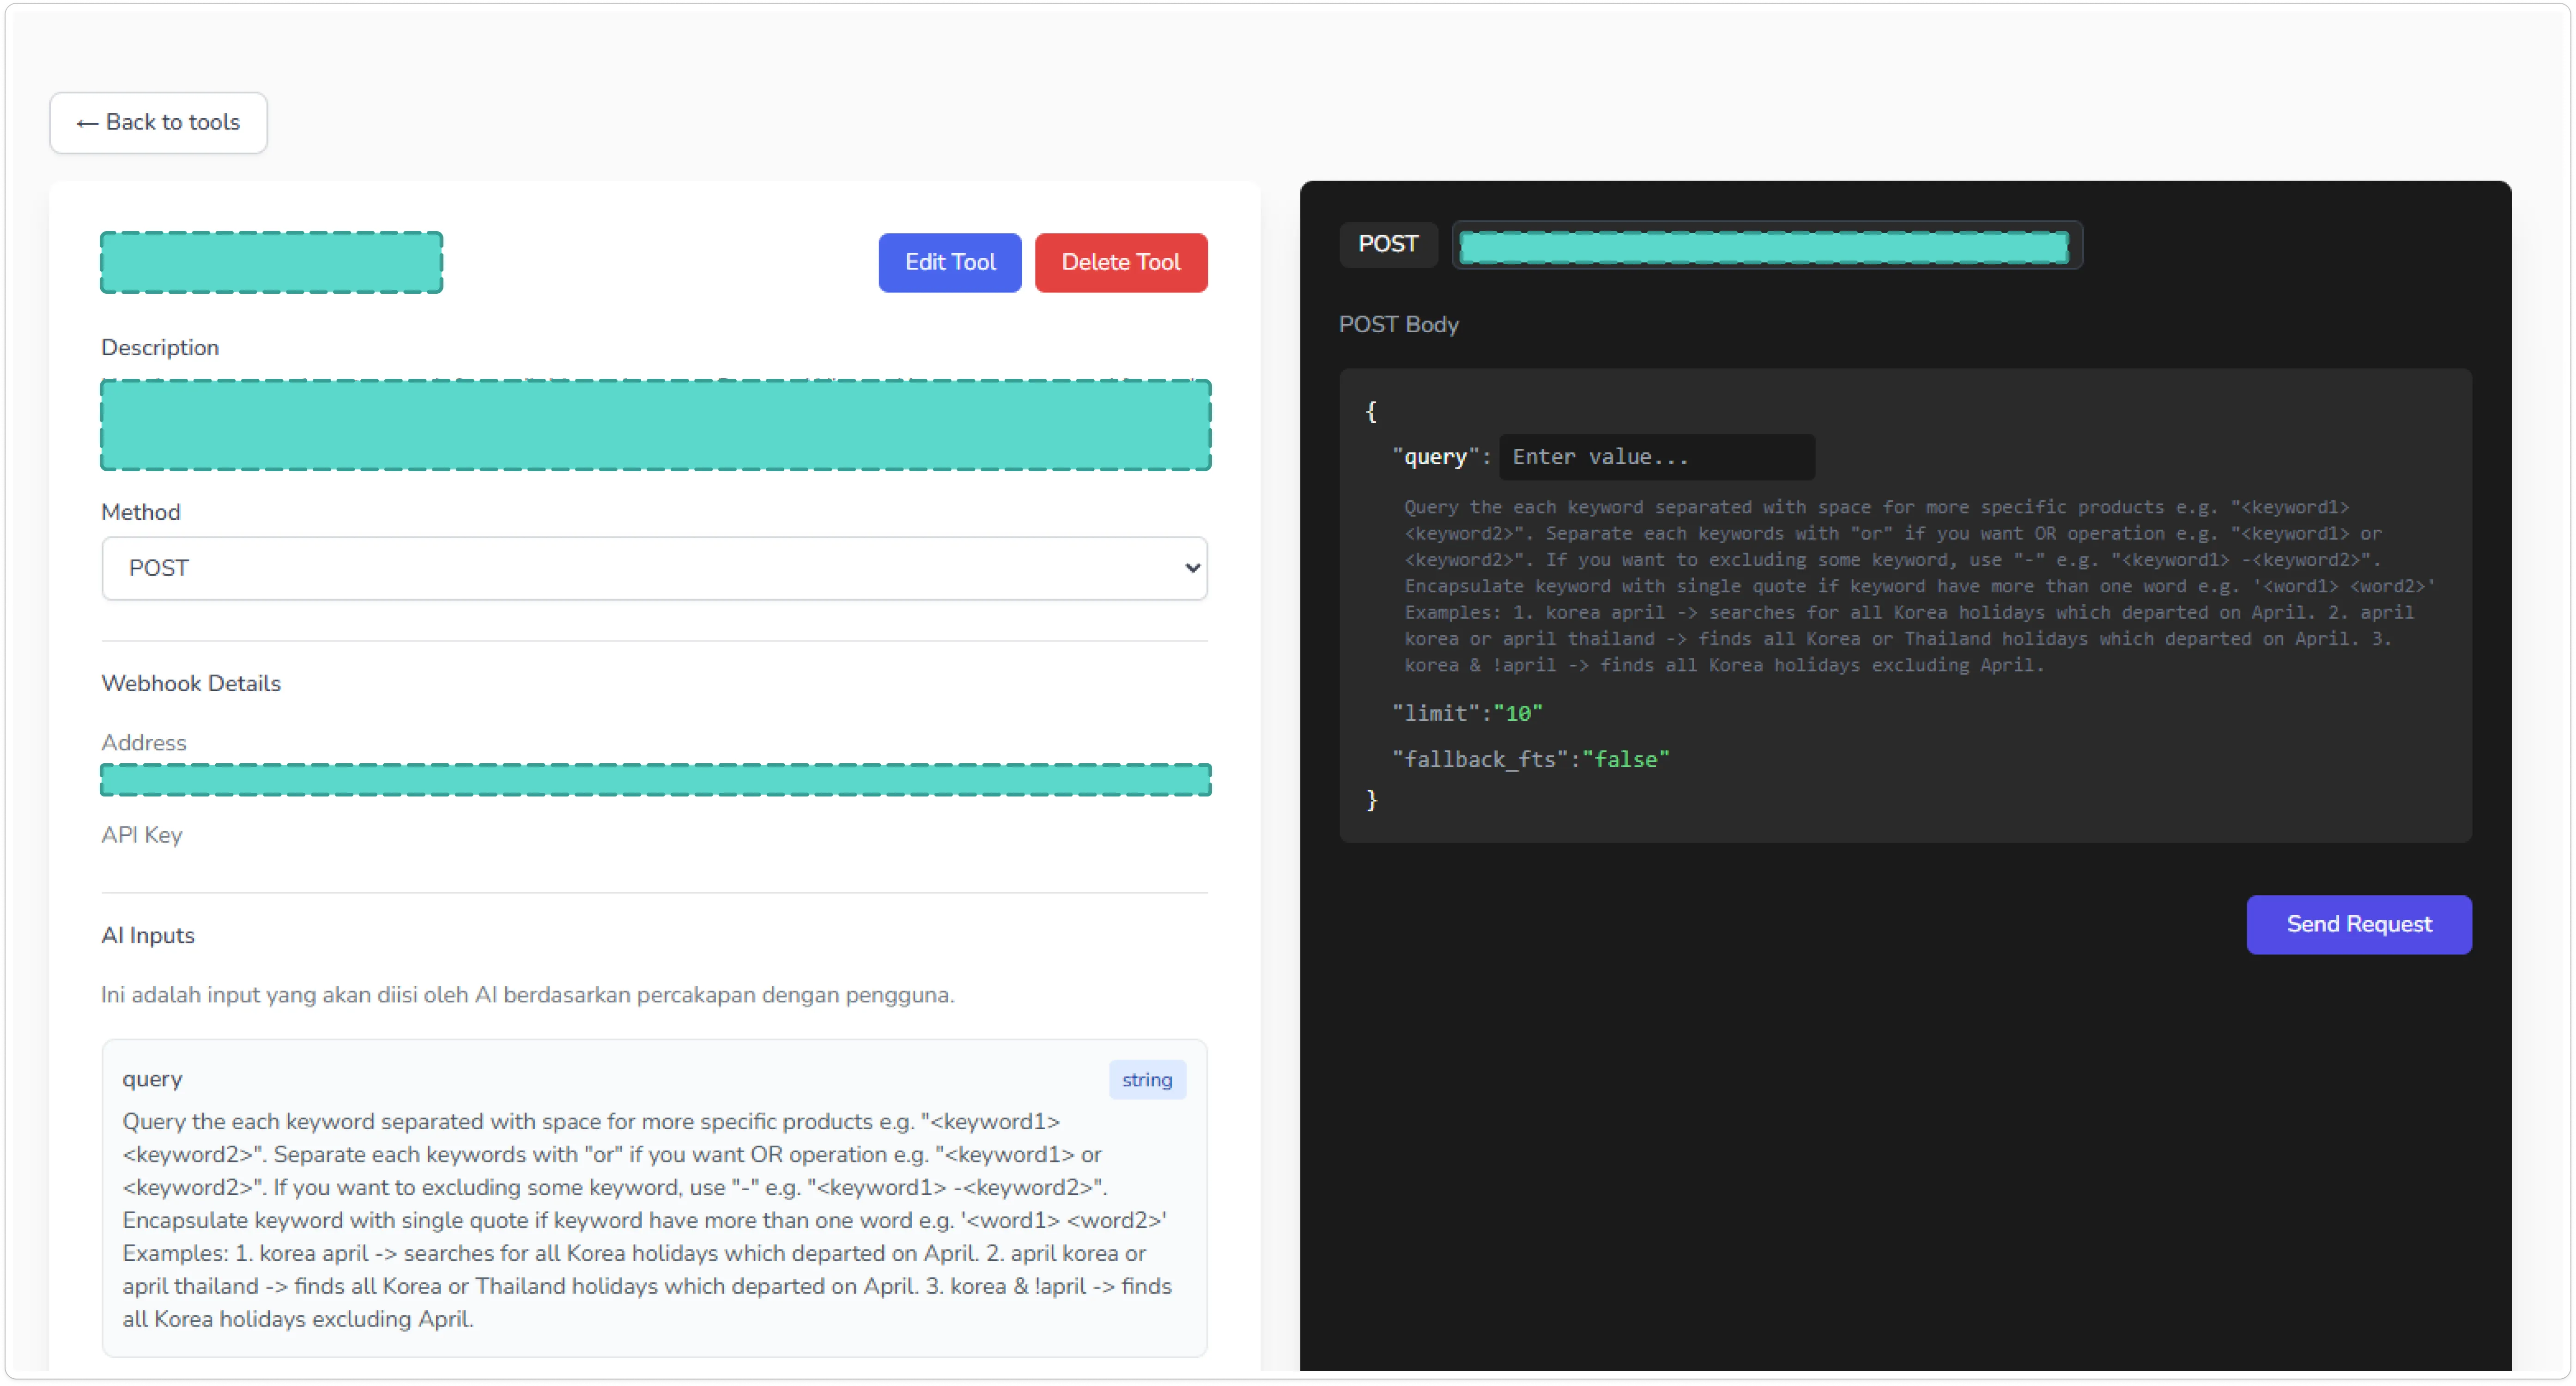
Task: Click the query description text in AI Inputs card
Action: click(x=647, y=1220)
